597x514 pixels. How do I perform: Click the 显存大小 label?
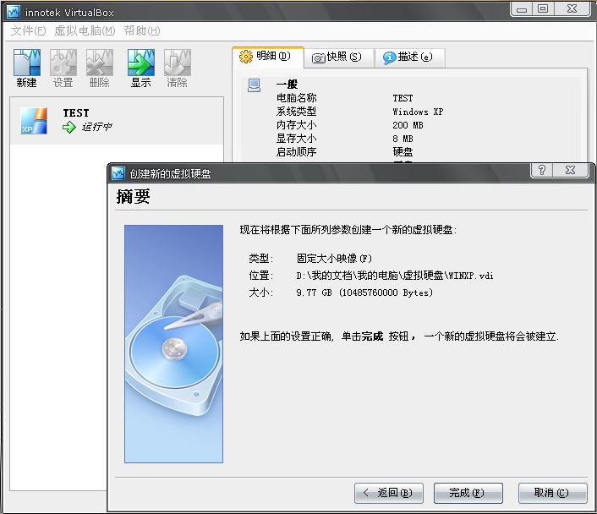297,139
